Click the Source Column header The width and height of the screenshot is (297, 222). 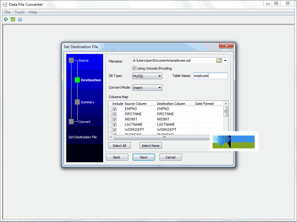(x=140, y=104)
